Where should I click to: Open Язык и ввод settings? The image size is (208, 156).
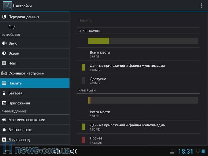tap(34, 140)
